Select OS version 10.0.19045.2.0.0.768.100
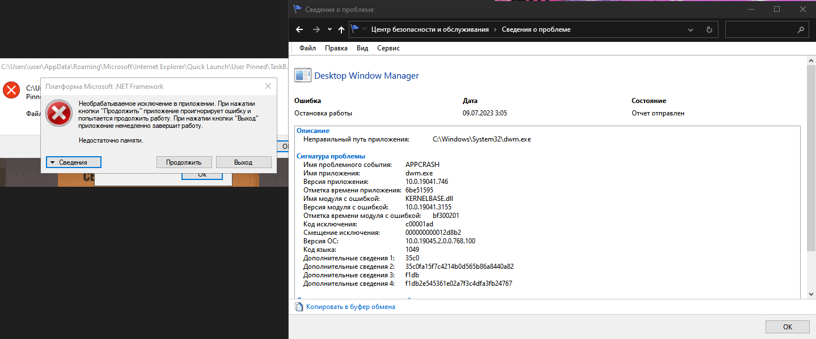 441,241
